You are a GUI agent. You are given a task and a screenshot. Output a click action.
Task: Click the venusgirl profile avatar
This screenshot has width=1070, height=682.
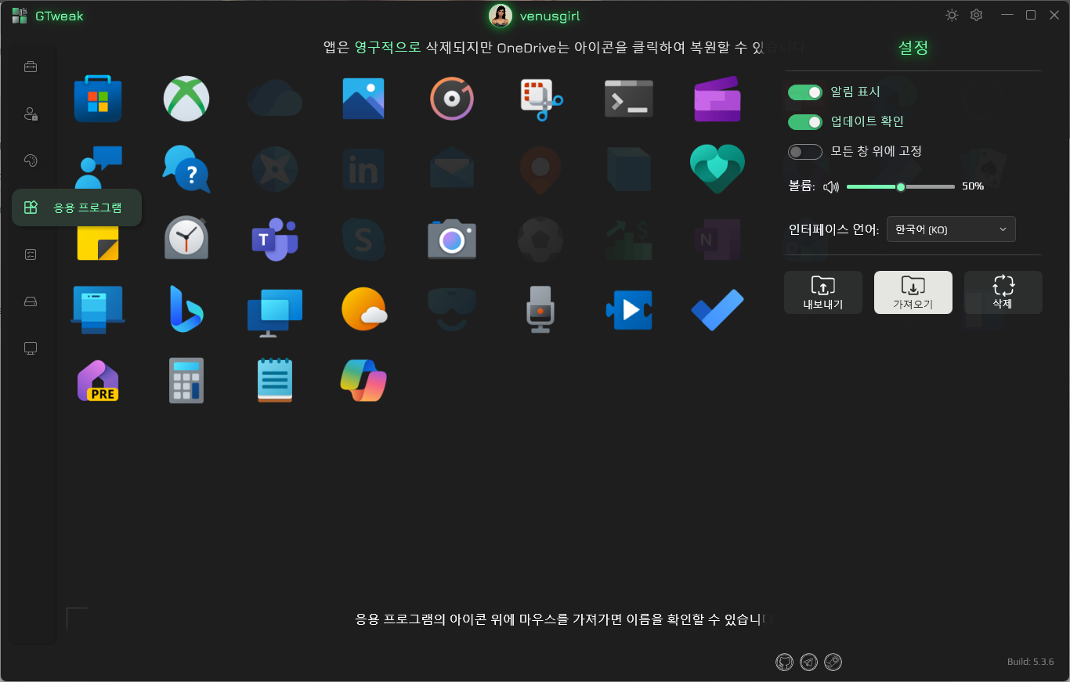click(501, 16)
